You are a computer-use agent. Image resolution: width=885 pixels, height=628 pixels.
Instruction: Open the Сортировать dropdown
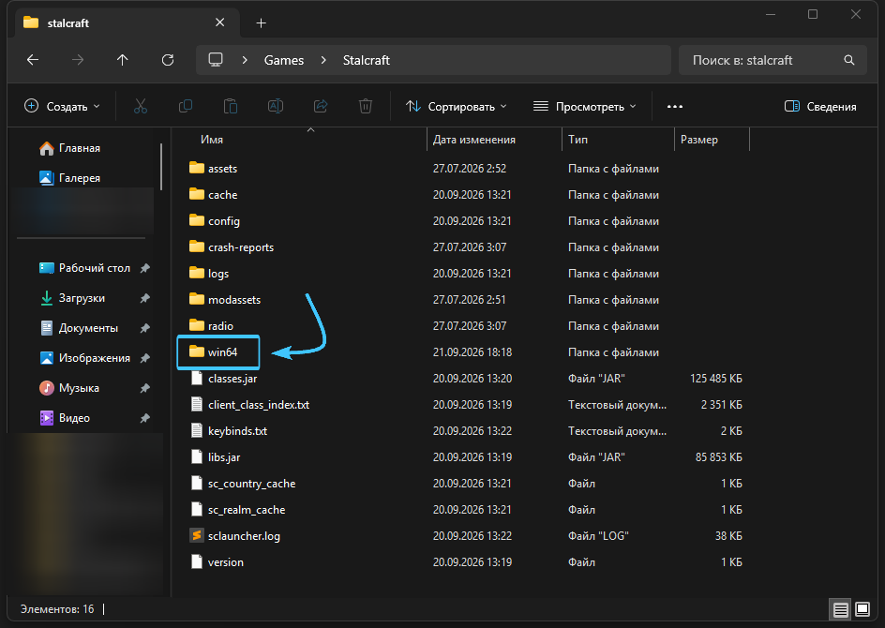pos(456,107)
